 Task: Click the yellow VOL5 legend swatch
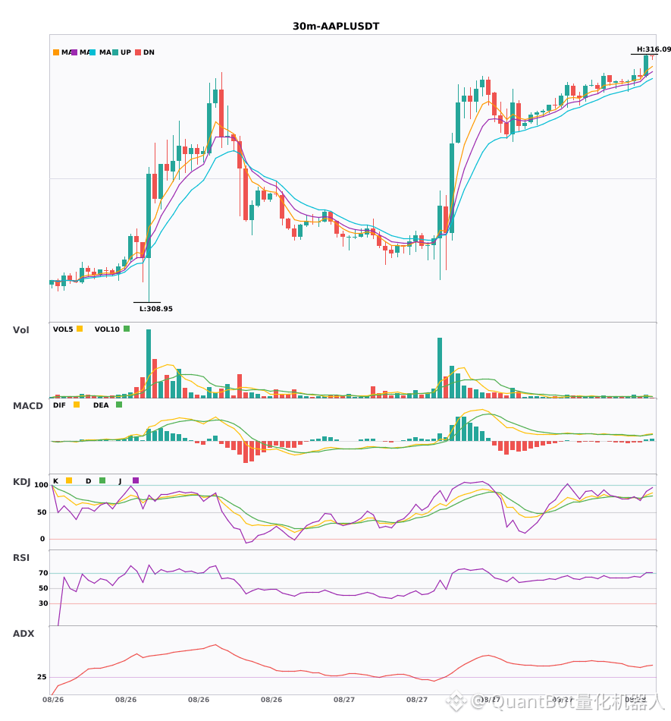pos(80,329)
